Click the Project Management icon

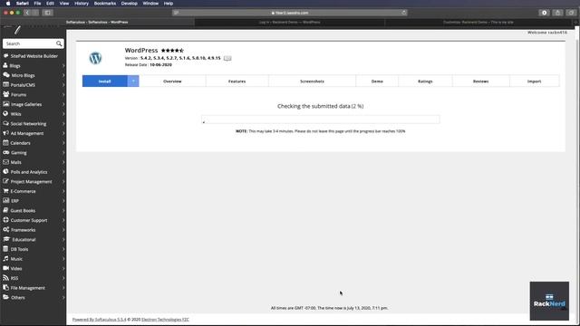coord(5,181)
